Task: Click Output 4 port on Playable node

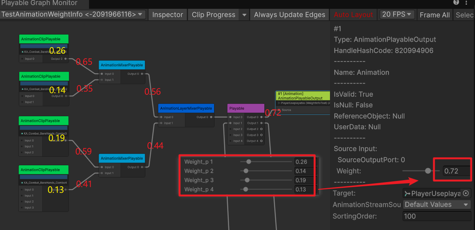Action: 261,141
